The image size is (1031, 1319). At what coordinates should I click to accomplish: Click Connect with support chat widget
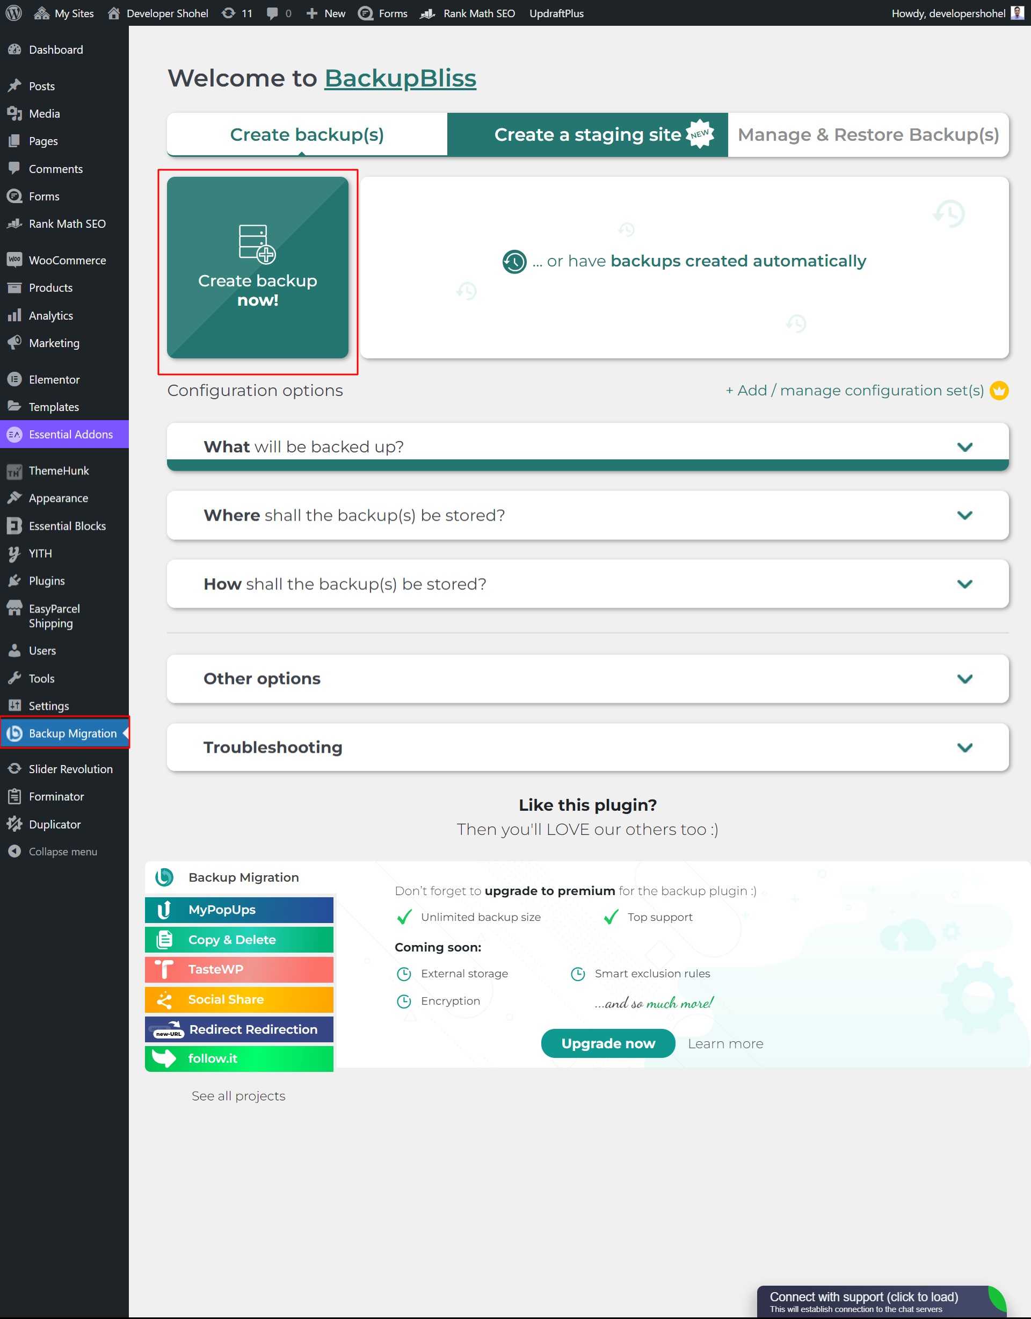pyautogui.click(x=881, y=1301)
